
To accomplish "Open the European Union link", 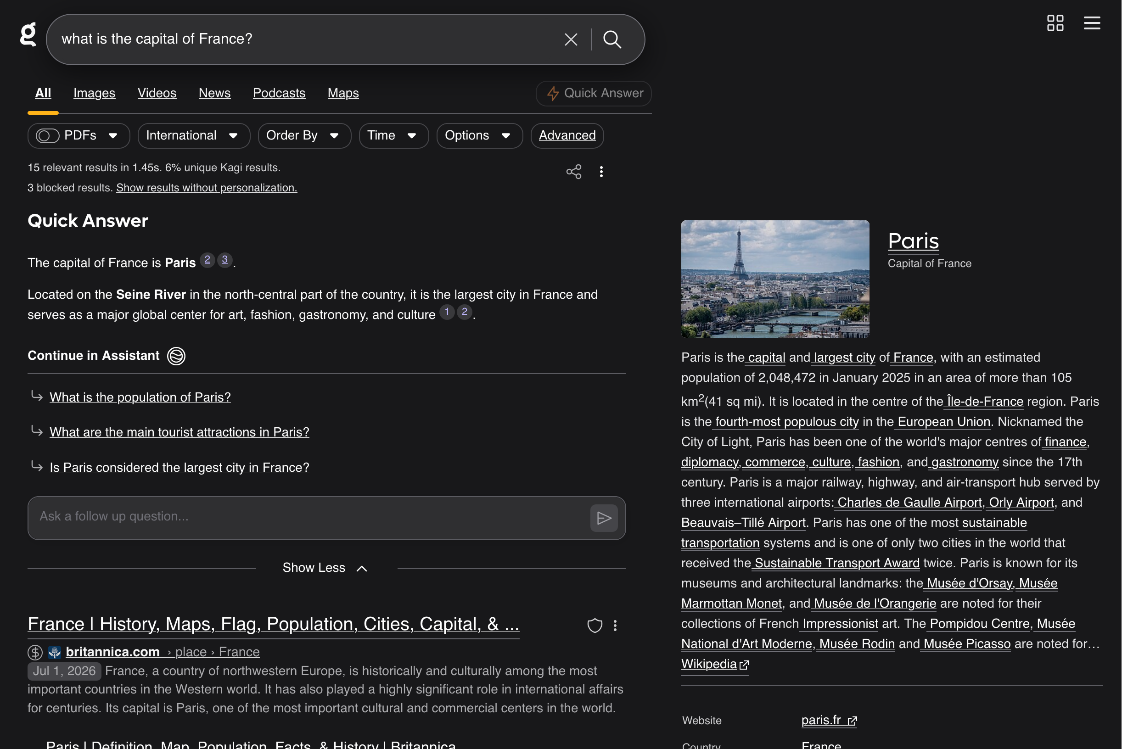I will pos(943,422).
